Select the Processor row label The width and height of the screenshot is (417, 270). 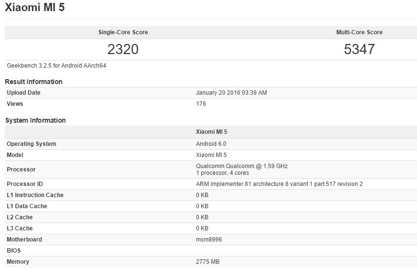[21, 170]
